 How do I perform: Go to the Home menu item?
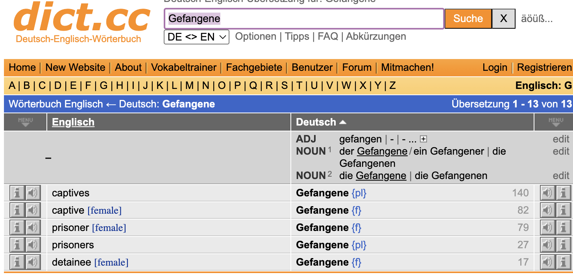point(22,67)
